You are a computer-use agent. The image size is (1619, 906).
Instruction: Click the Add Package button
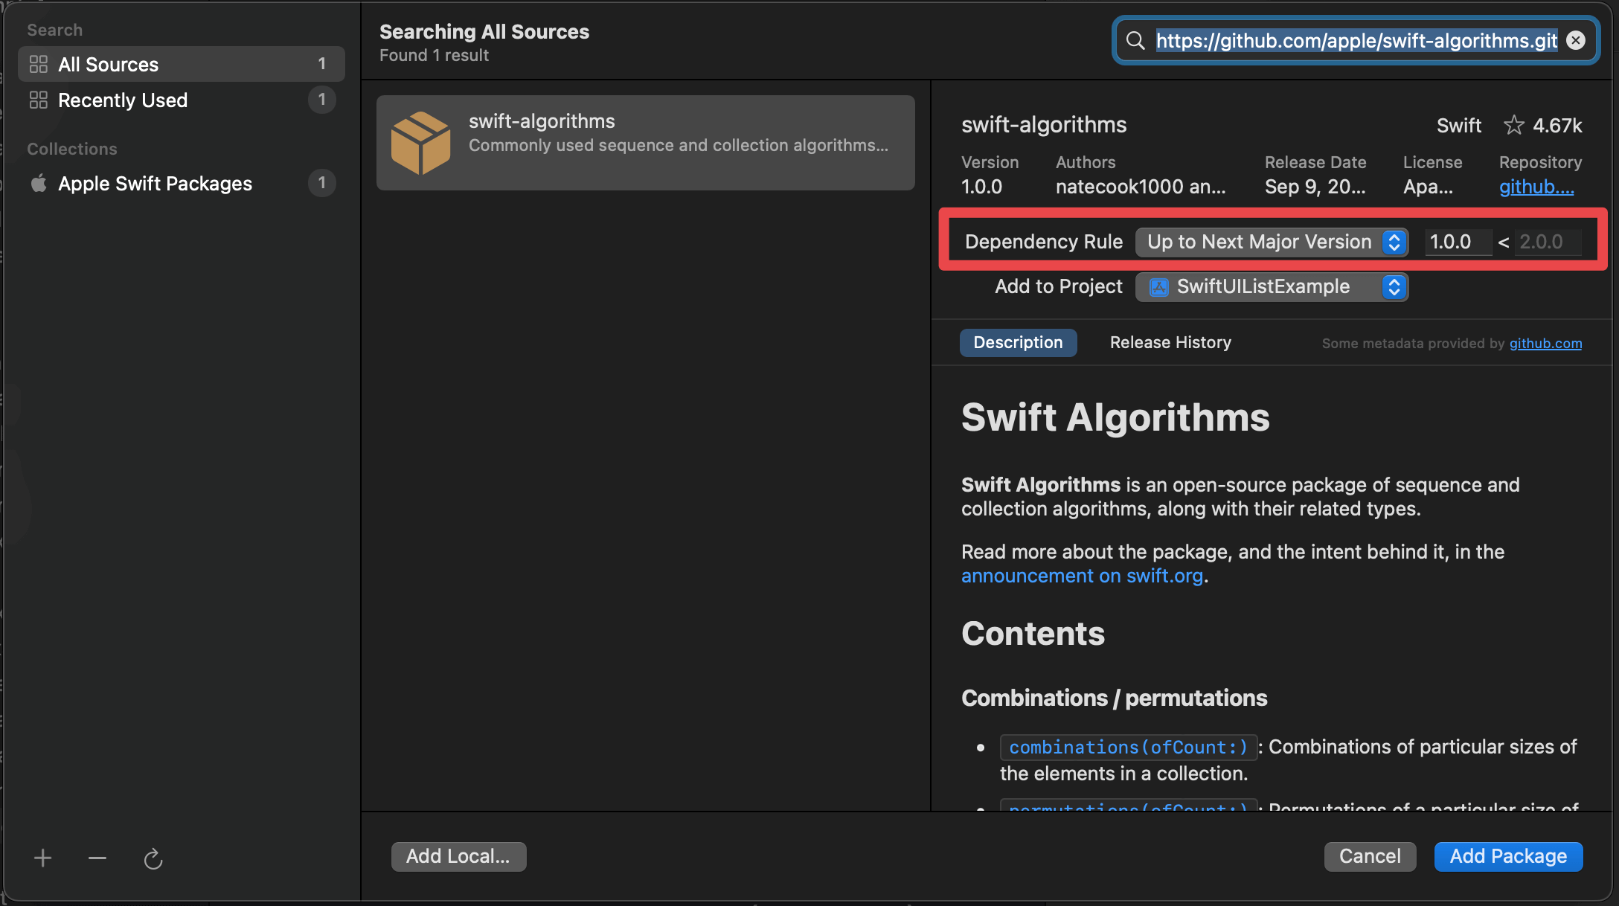tap(1508, 856)
